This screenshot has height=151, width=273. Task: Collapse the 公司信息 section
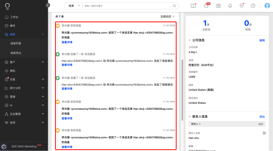tap(190, 40)
